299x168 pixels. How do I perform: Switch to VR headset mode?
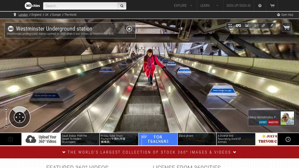tap(238, 26)
